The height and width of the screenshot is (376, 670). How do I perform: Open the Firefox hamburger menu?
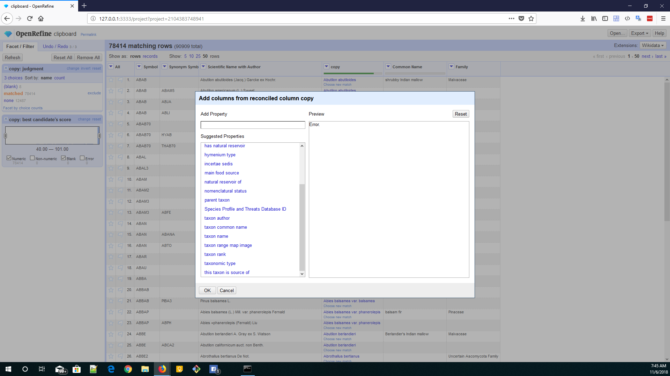(663, 18)
